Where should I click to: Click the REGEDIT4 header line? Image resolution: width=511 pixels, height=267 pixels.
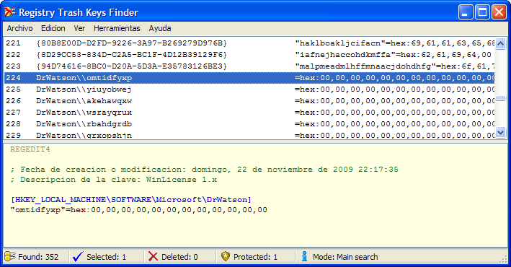[30, 149]
